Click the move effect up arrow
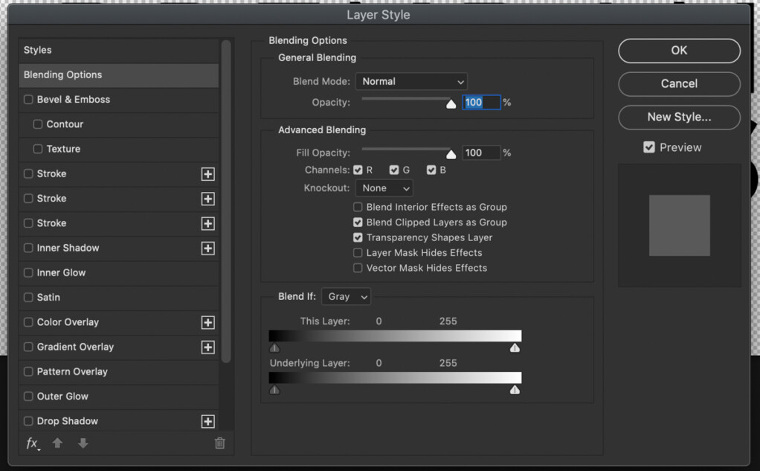The width and height of the screenshot is (760, 471). click(57, 443)
